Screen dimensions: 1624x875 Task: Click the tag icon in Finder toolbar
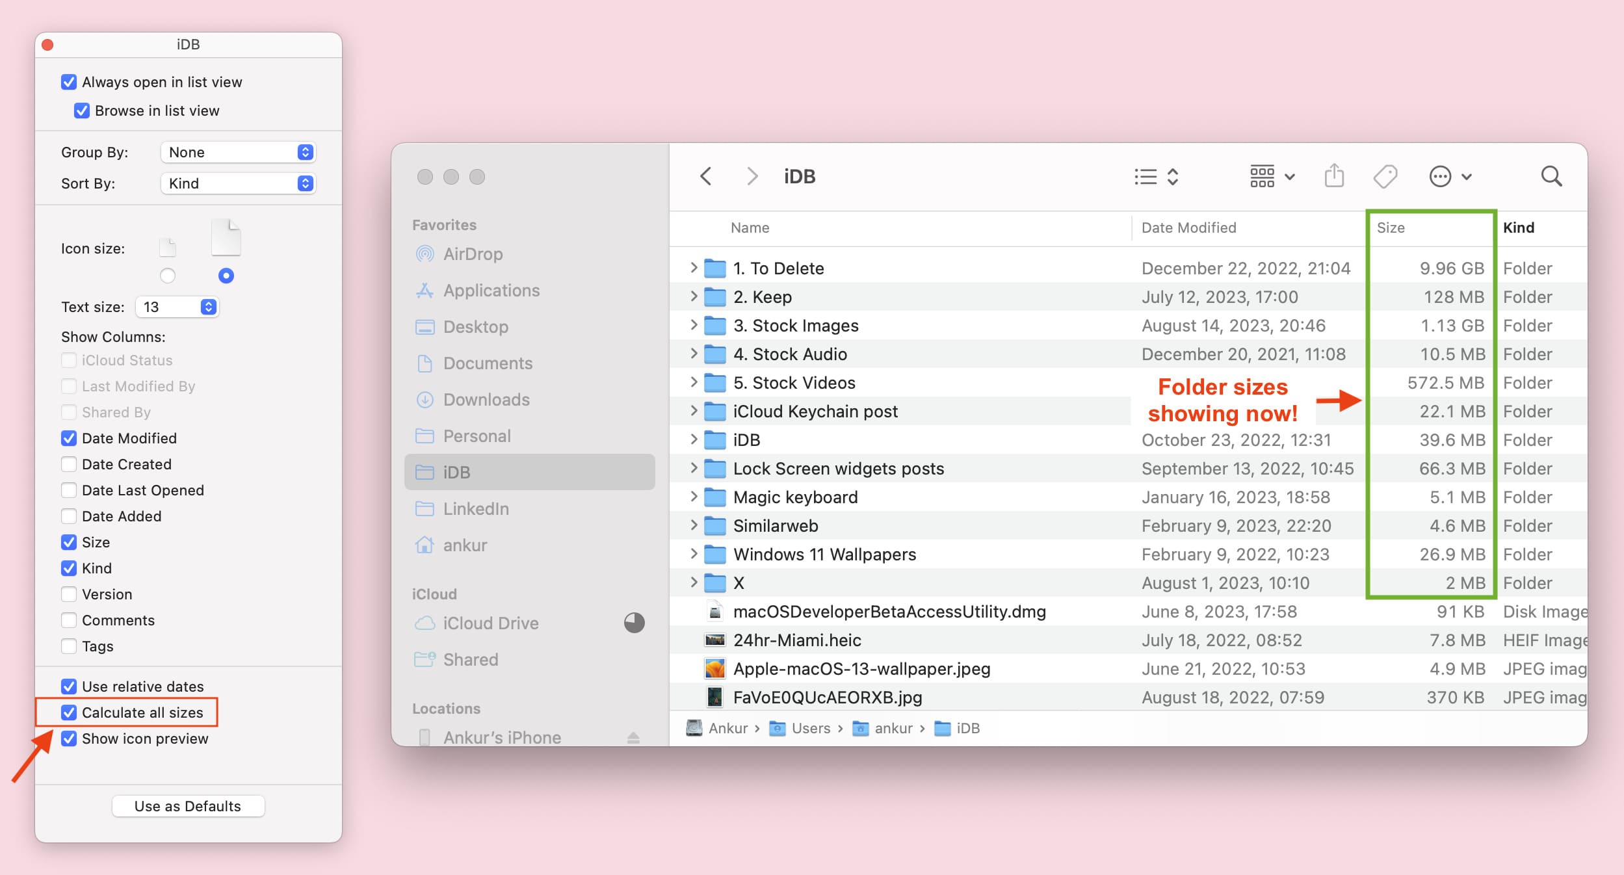point(1385,176)
